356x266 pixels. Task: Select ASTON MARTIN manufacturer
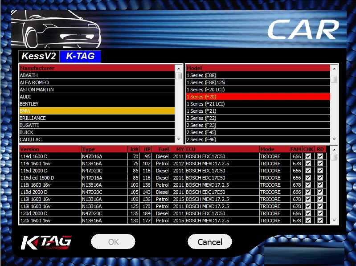[97, 90]
